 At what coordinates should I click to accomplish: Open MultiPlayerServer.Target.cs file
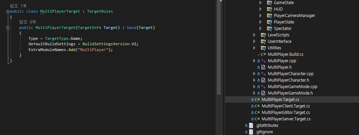(286, 119)
